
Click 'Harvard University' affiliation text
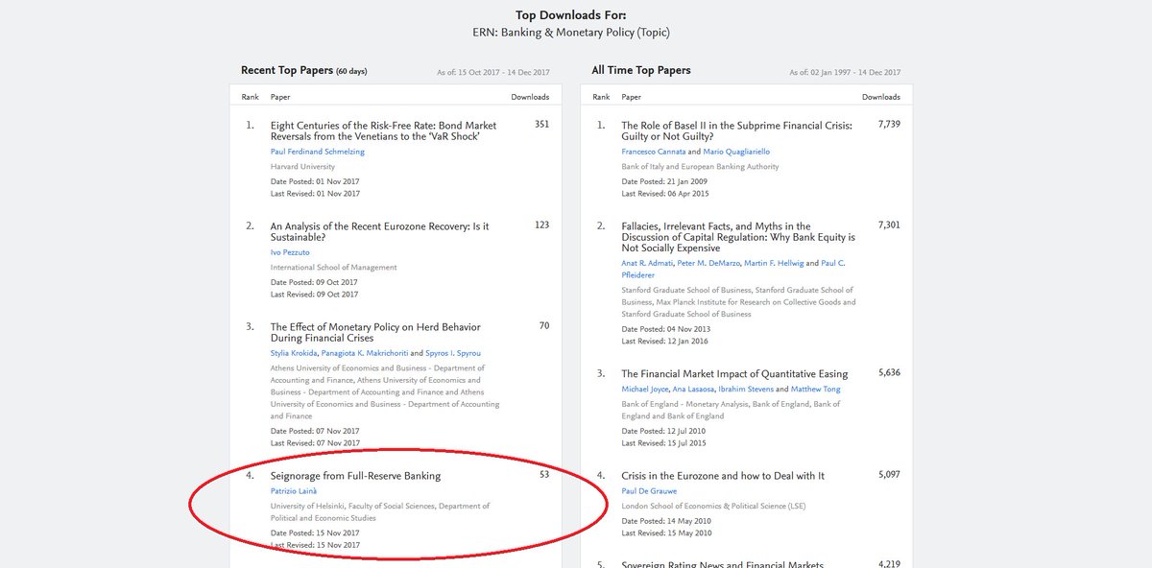(302, 167)
